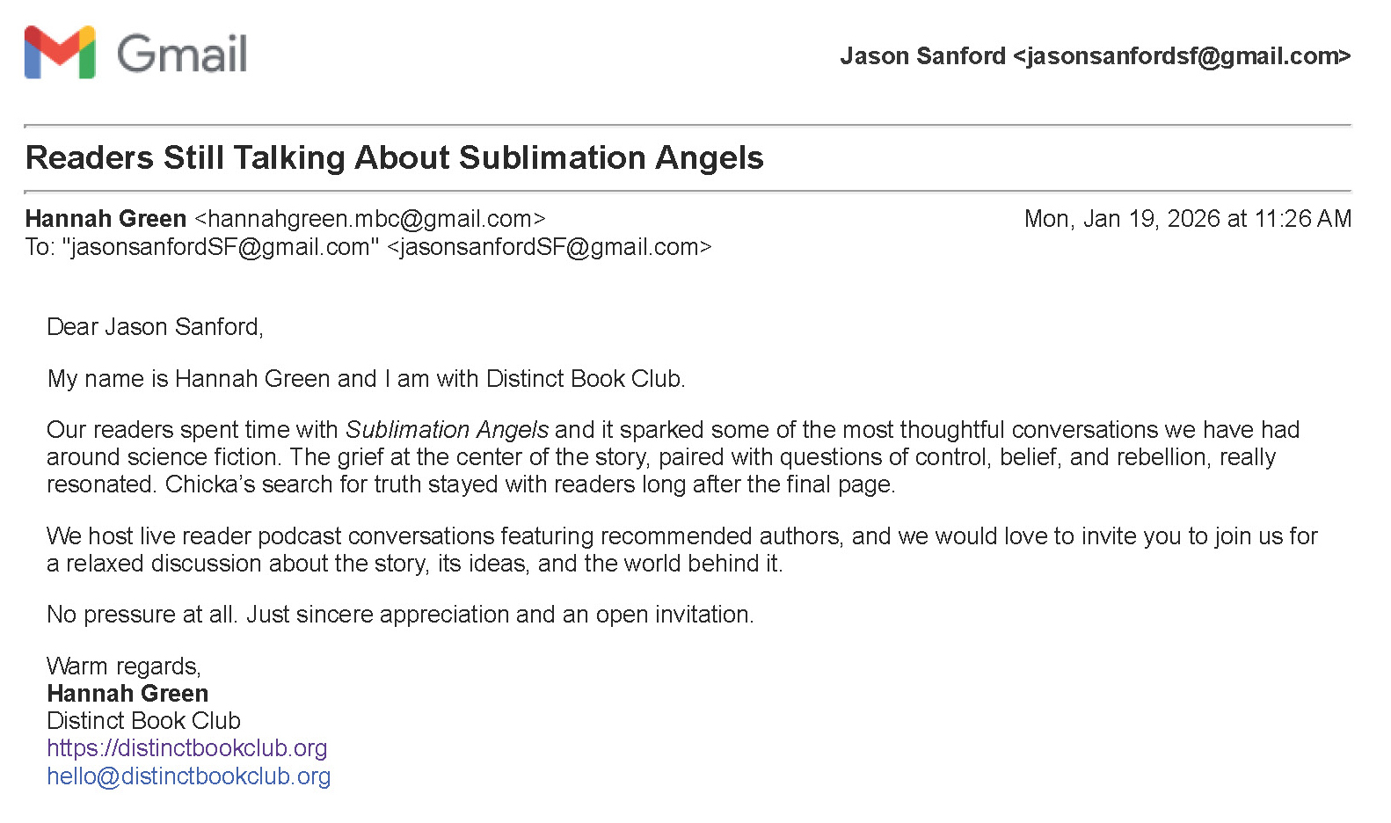Click the Chicka's search for truth sentence
Image resolution: width=1391 pixels, height=823 pixels.
point(530,484)
